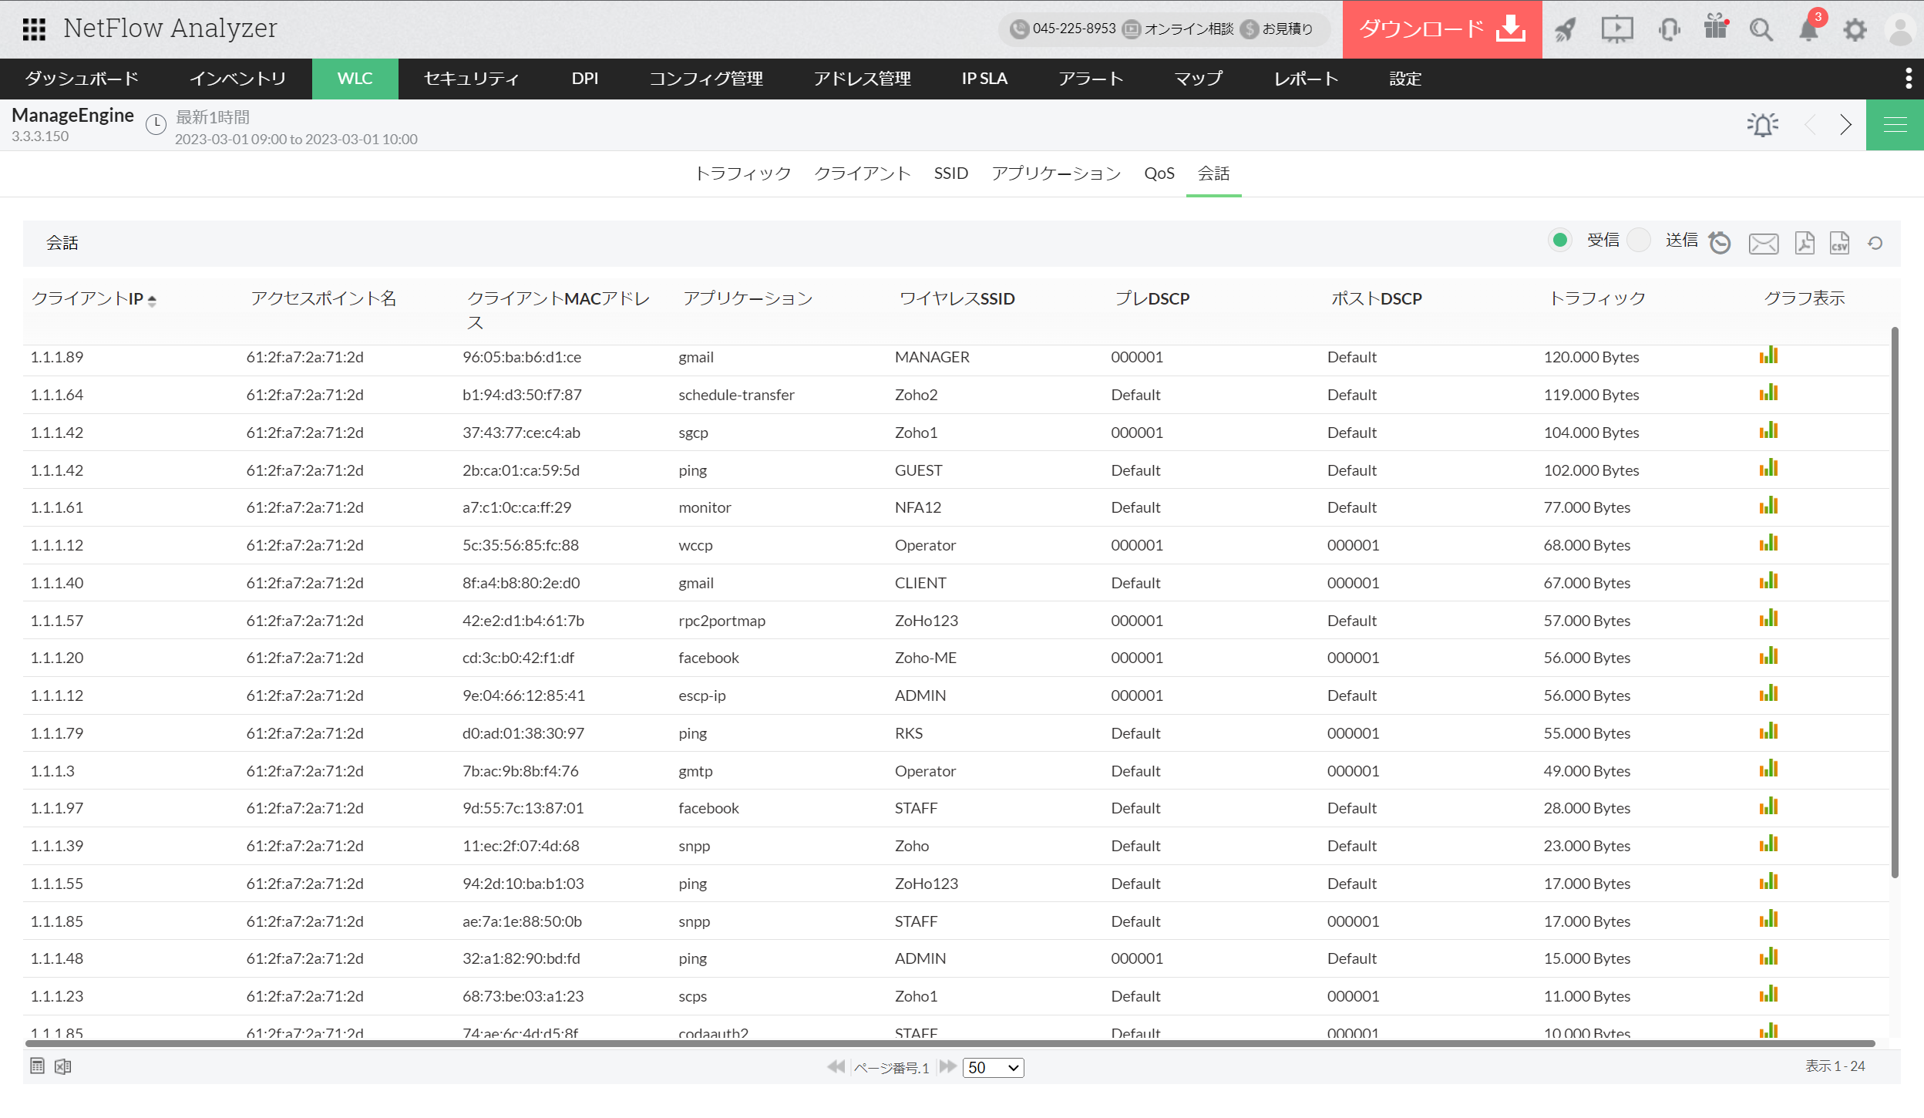1924x1118 pixels.
Task: Export conversation table as PDF
Action: [x=1805, y=243]
